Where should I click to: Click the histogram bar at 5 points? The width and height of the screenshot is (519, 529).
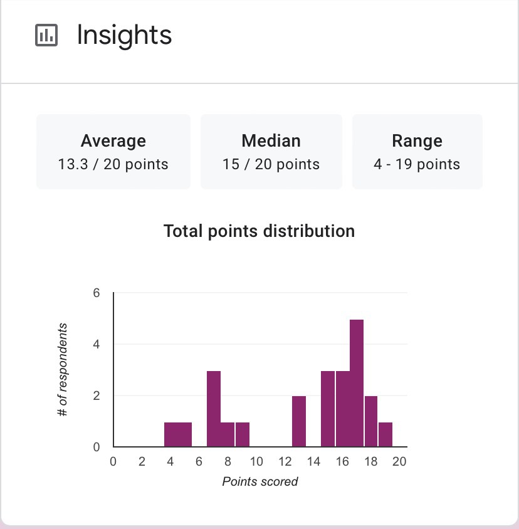(185, 434)
